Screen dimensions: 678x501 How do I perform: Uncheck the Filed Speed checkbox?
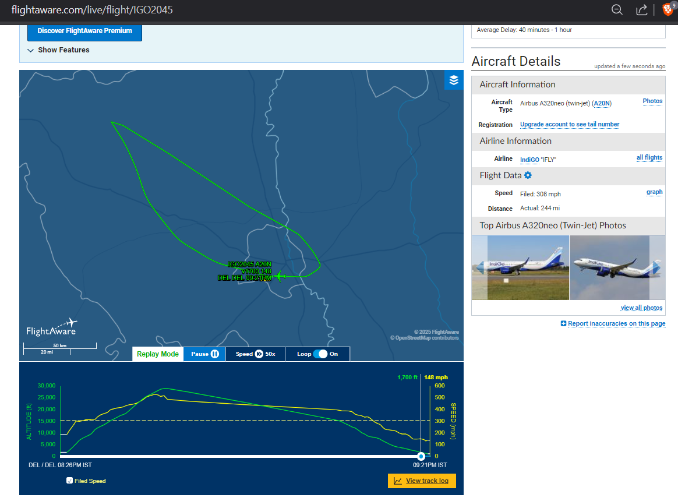click(70, 481)
